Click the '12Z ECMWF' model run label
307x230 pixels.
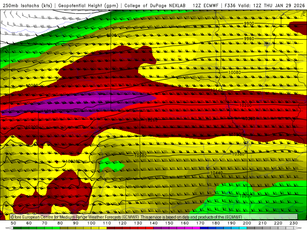pos(206,5)
